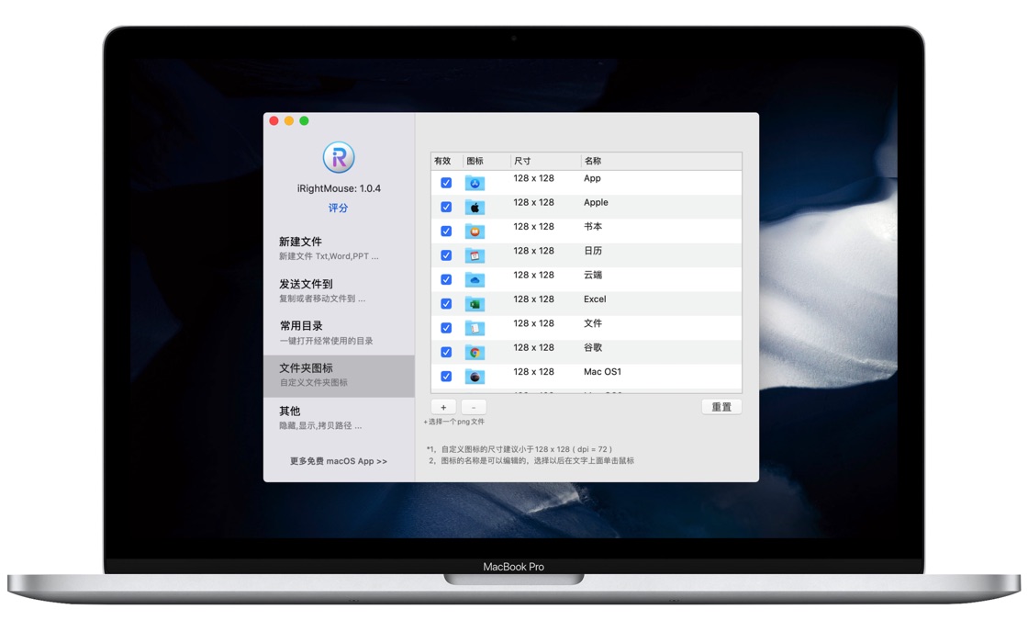Click the App Store folder icon
Screen dimensions: 1028x643
pyautogui.click(x=475, y=183)
